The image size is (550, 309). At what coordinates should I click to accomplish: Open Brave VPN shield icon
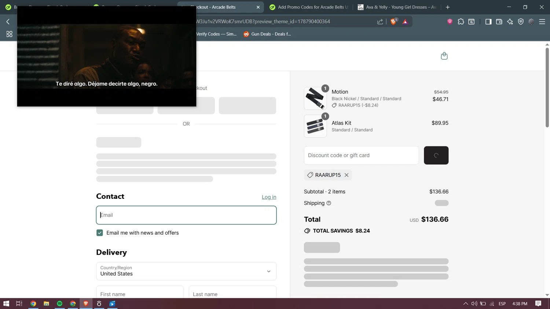pos(521,22)
